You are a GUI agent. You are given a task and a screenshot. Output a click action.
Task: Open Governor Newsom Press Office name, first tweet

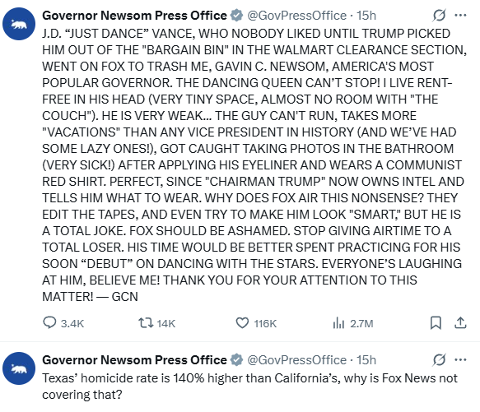point(134,16)
